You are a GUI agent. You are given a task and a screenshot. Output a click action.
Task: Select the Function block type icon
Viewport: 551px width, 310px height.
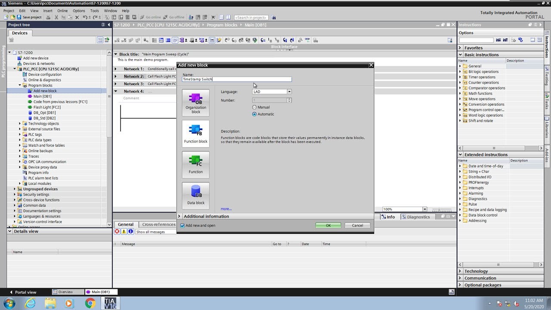[196, 134]
